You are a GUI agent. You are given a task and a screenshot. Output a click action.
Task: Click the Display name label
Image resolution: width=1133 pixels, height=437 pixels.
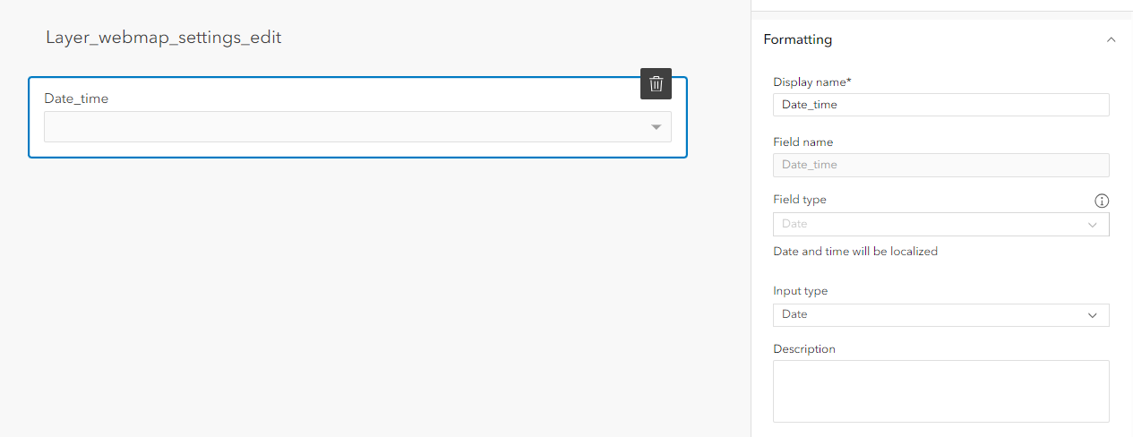tap(811, 82)
